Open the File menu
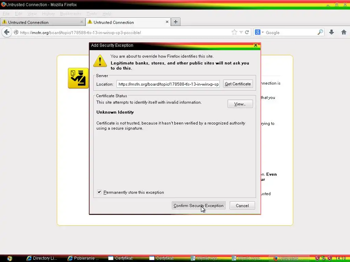Image resolution: width=350 pixels, height=262 pixels. tap(6, 14)
